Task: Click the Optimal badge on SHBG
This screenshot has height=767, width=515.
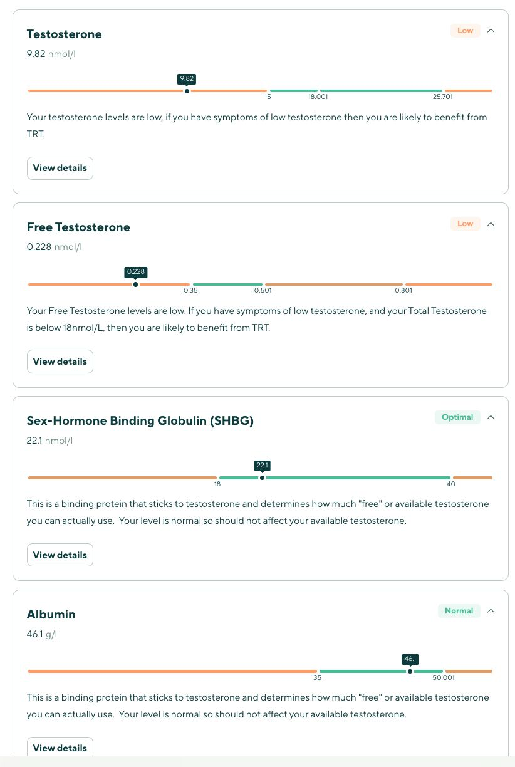Action: click(x=457, y=417)
